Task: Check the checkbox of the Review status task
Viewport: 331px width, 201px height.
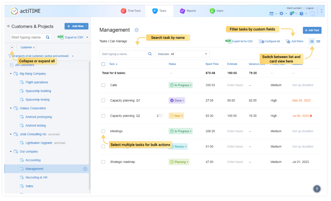Action: coord(103,147)
